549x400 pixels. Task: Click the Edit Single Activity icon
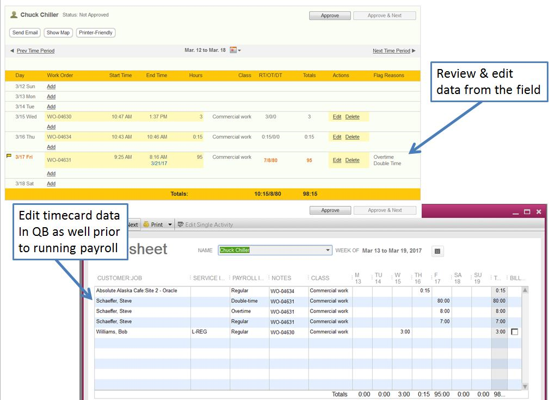point(181,224)
